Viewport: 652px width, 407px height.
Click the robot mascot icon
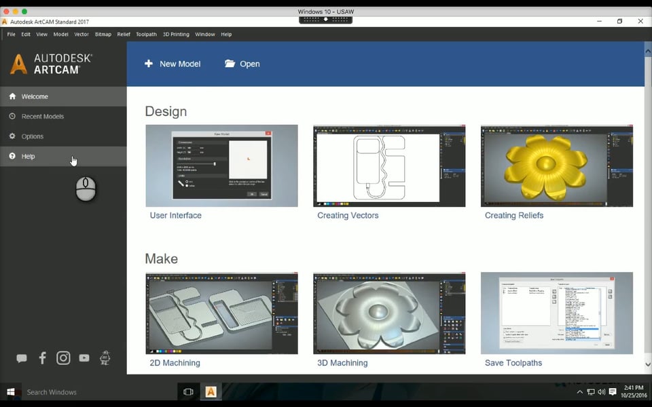(x=105, y=357)
